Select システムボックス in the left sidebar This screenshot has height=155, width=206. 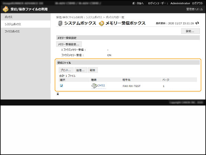tap(13, 24)
